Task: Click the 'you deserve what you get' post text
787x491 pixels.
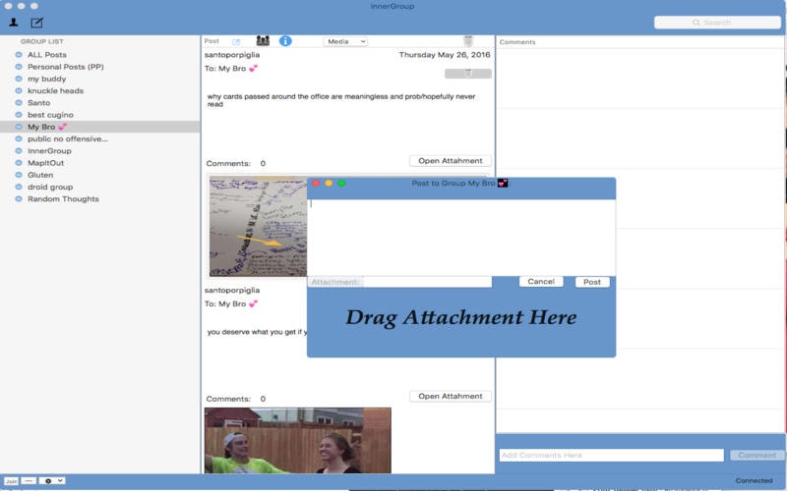Action: pyautogui.click(x=257, y=332)
